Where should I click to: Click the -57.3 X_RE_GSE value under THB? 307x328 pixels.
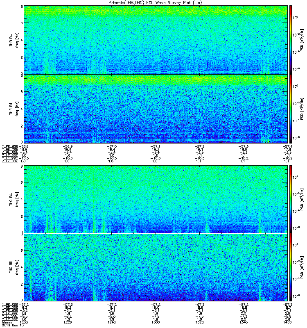244,146
